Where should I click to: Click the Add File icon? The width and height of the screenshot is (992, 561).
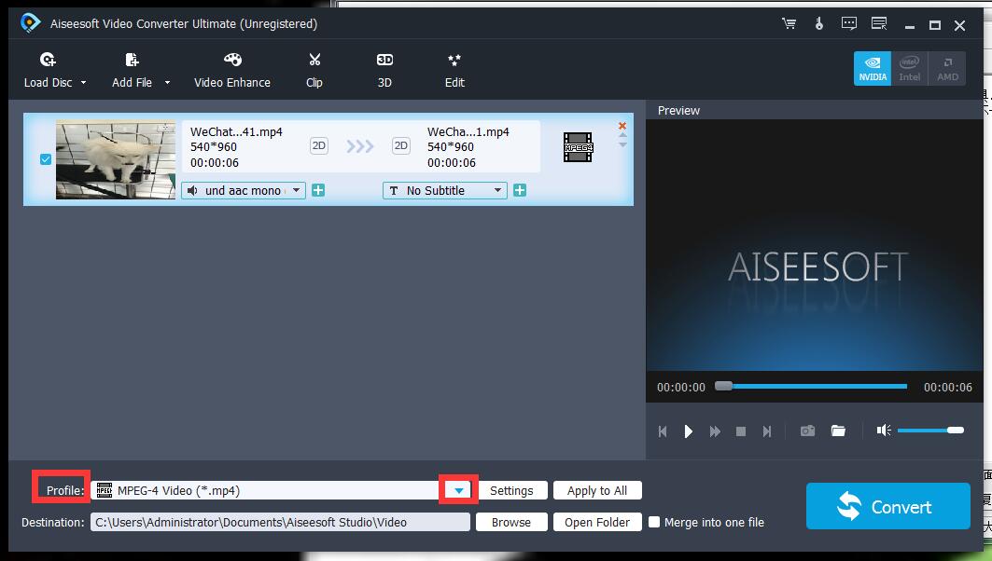point(132,60)
